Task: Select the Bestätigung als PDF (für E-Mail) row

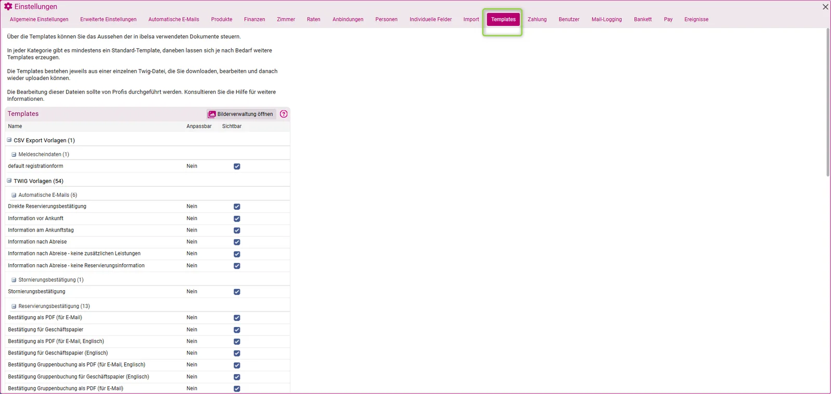Action: point(148,318)
